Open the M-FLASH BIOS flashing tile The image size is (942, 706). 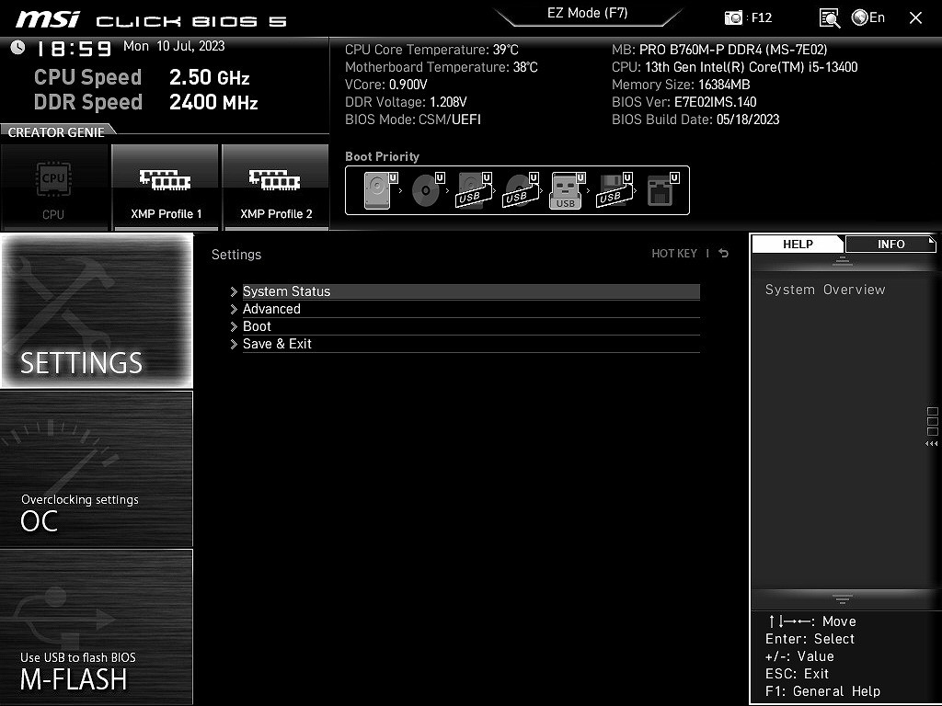coord(97,626)
